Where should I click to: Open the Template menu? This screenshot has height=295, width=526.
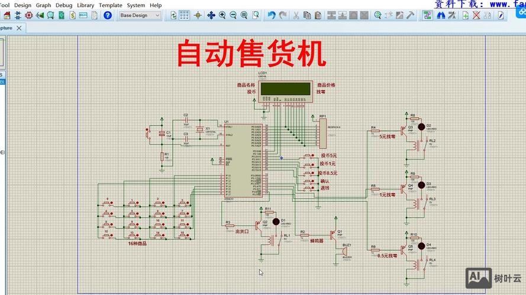(x=111, y=5)
